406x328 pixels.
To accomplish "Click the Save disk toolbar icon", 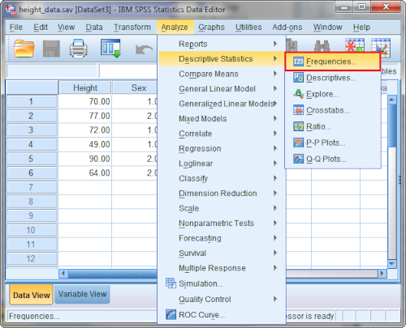I will click(51, 49).
